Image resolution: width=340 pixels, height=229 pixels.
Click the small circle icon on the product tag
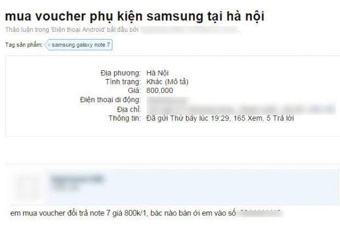point(49,45)
